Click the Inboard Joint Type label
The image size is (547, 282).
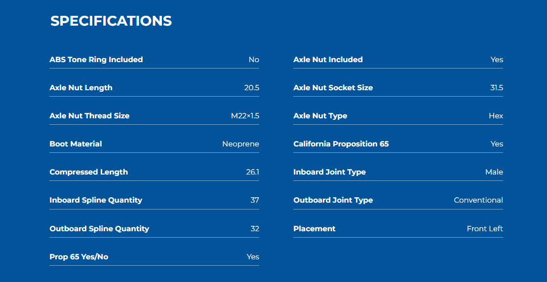tap(330, 172)
